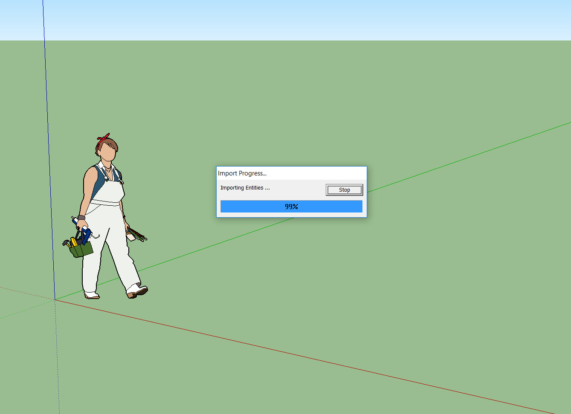
Task: Click the 99% import progress bar
Action: point(291,207)
